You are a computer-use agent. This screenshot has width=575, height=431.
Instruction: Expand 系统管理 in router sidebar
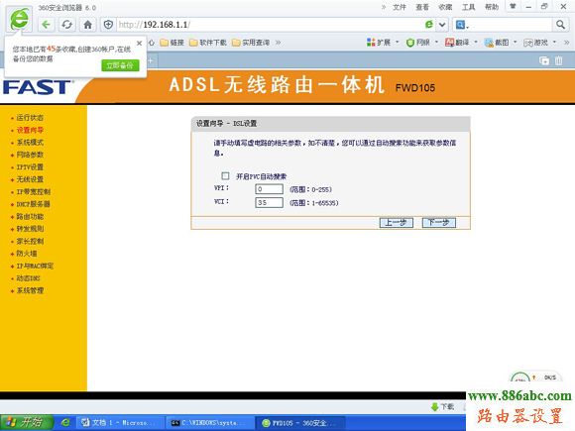coord(30,290)
